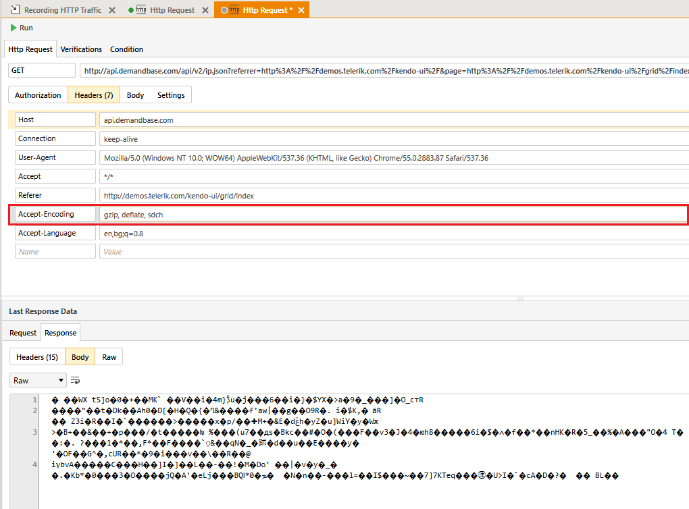This screenshot has width=689, height=509.
Task: Click http icon on unsaved request tab
Action: pos(234,9)
